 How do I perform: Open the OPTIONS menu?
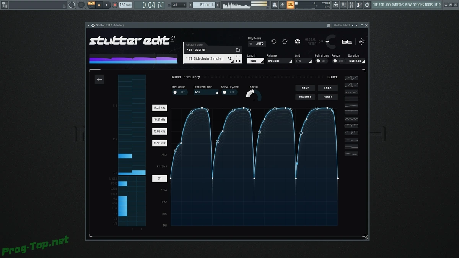tap(418, 5)
